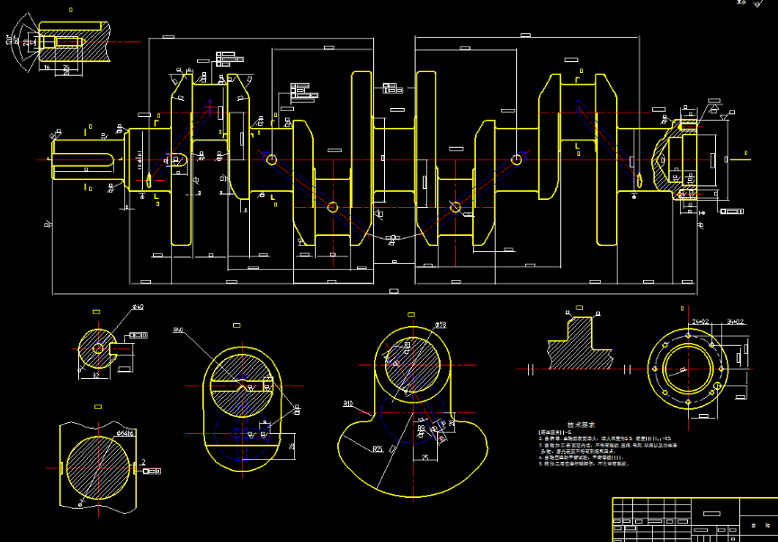The width and height of the screenshot is (778, 542).
Task: Pick the hatched flange end of main crankshaft
Action: (x=675, y=159)
